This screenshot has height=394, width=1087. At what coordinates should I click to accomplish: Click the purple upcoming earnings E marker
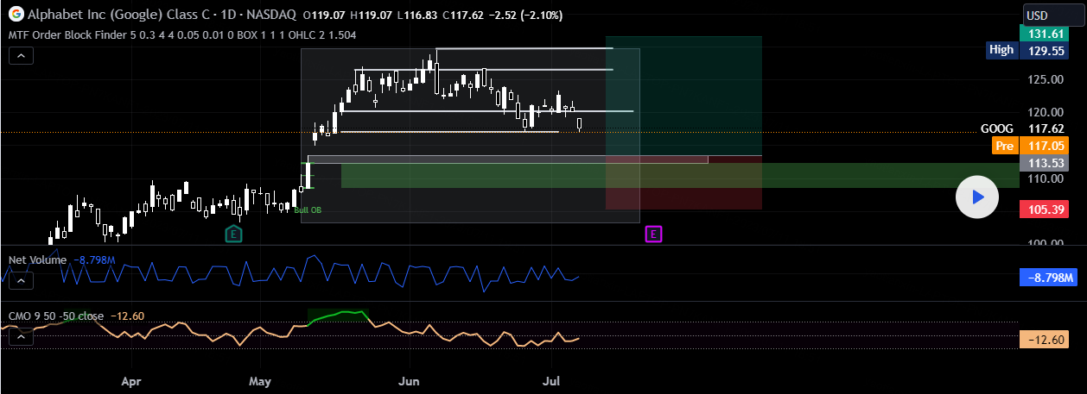click(x=654, y=234)
